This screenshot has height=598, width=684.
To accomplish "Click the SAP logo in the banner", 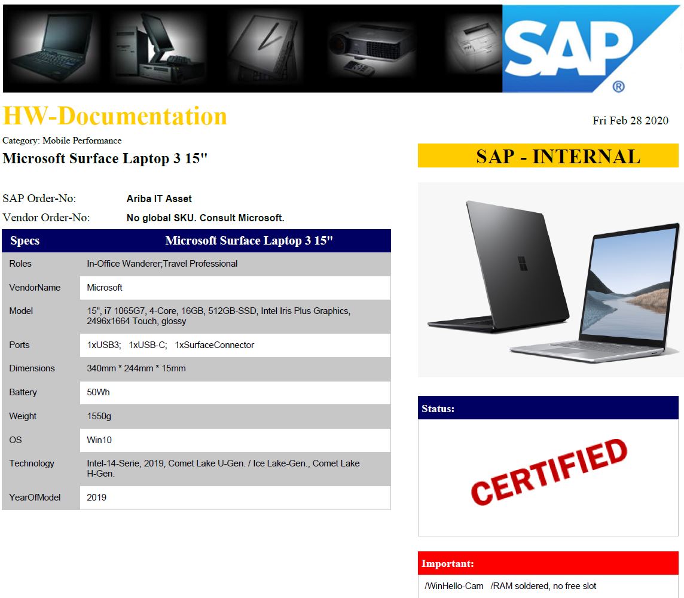I will tap(591, 48).
